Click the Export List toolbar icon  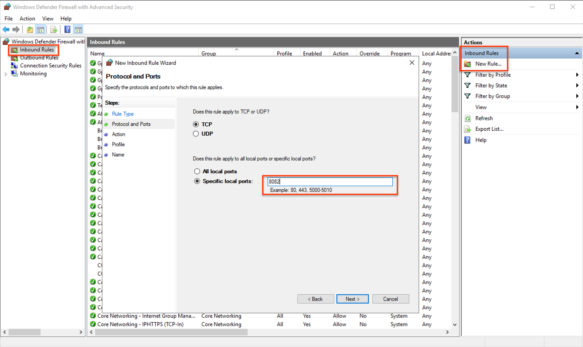[54, 30]
